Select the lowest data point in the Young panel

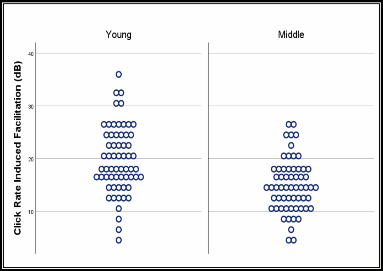tap(119, 240)
